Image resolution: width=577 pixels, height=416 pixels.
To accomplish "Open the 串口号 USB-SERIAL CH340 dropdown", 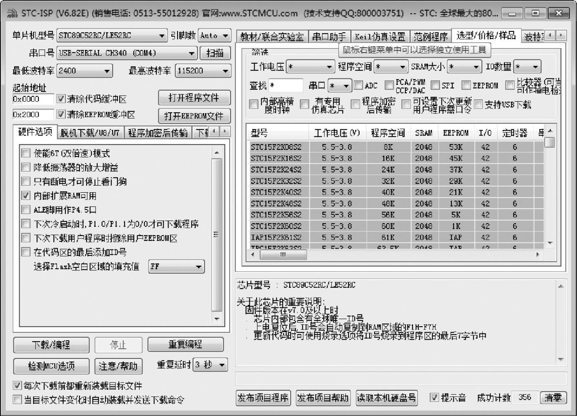I will [x=127, y=53].
